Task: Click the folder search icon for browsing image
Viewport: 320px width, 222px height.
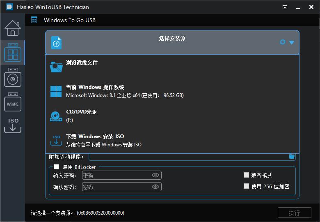Action: pyautogui.click(x=56, y=67)
